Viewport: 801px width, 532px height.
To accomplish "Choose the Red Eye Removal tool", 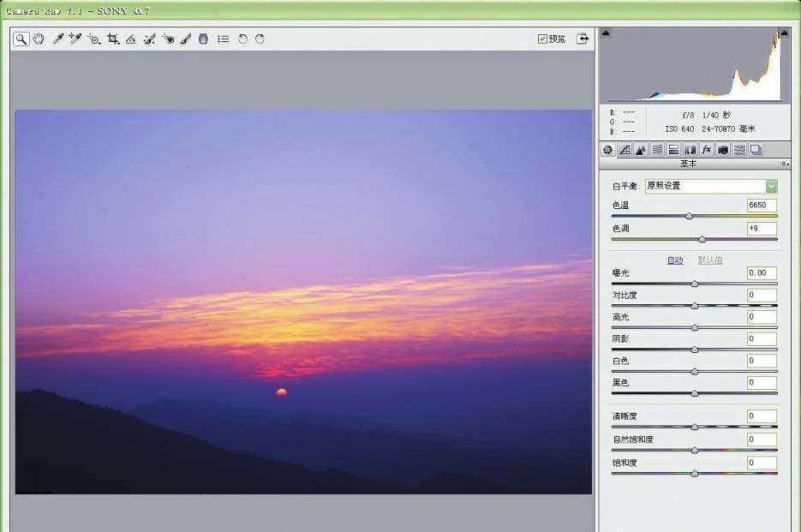I will click(168, 39).
